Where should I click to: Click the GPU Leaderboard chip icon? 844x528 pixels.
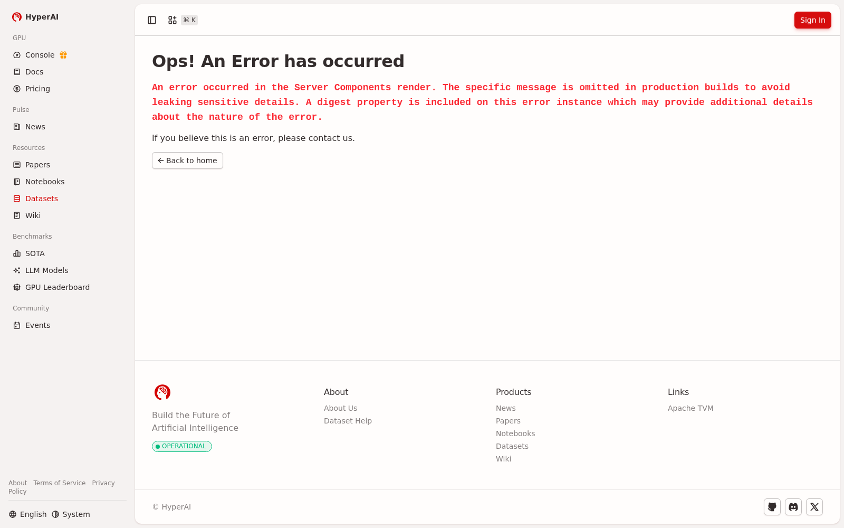tap(17, 287)
